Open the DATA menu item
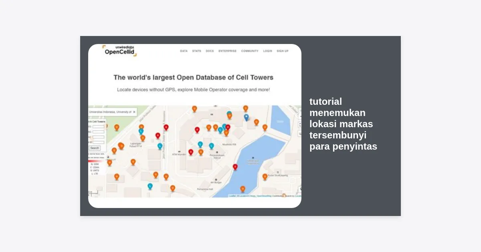481x252 pixels. [184, 51]
